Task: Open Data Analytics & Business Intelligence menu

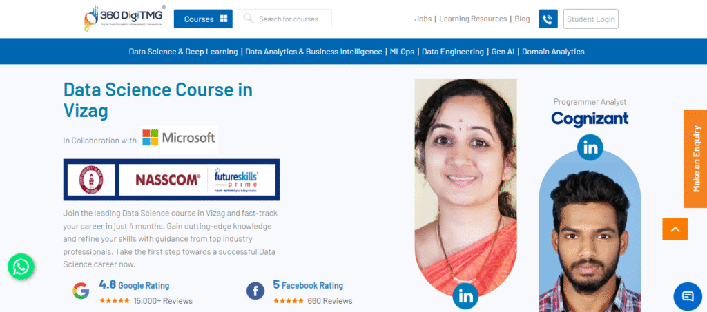Action: click(314, 52)
